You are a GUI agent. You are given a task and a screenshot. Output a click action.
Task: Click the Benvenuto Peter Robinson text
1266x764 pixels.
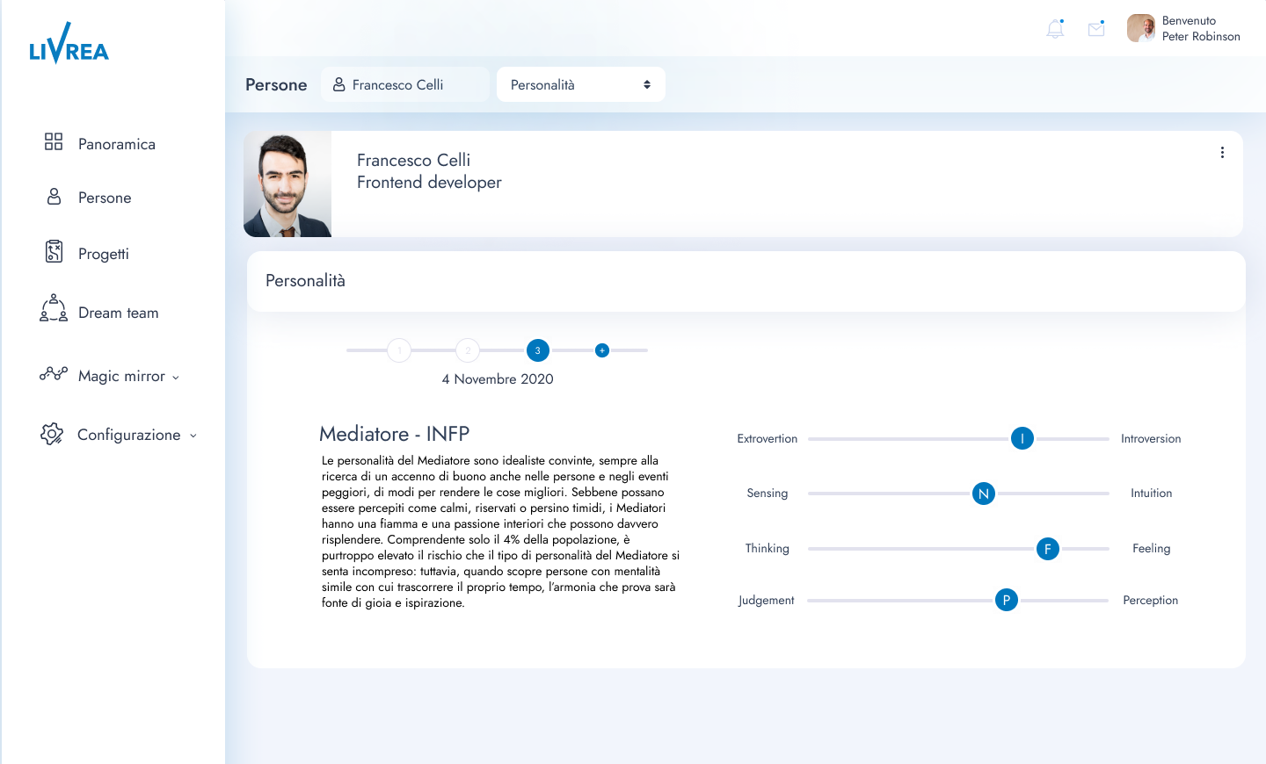tap(1201, 28)
